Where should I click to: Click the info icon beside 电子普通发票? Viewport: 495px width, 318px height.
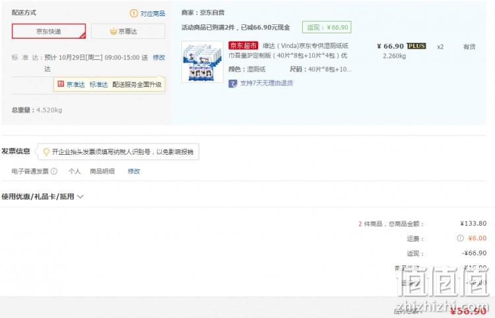point(54,171)
